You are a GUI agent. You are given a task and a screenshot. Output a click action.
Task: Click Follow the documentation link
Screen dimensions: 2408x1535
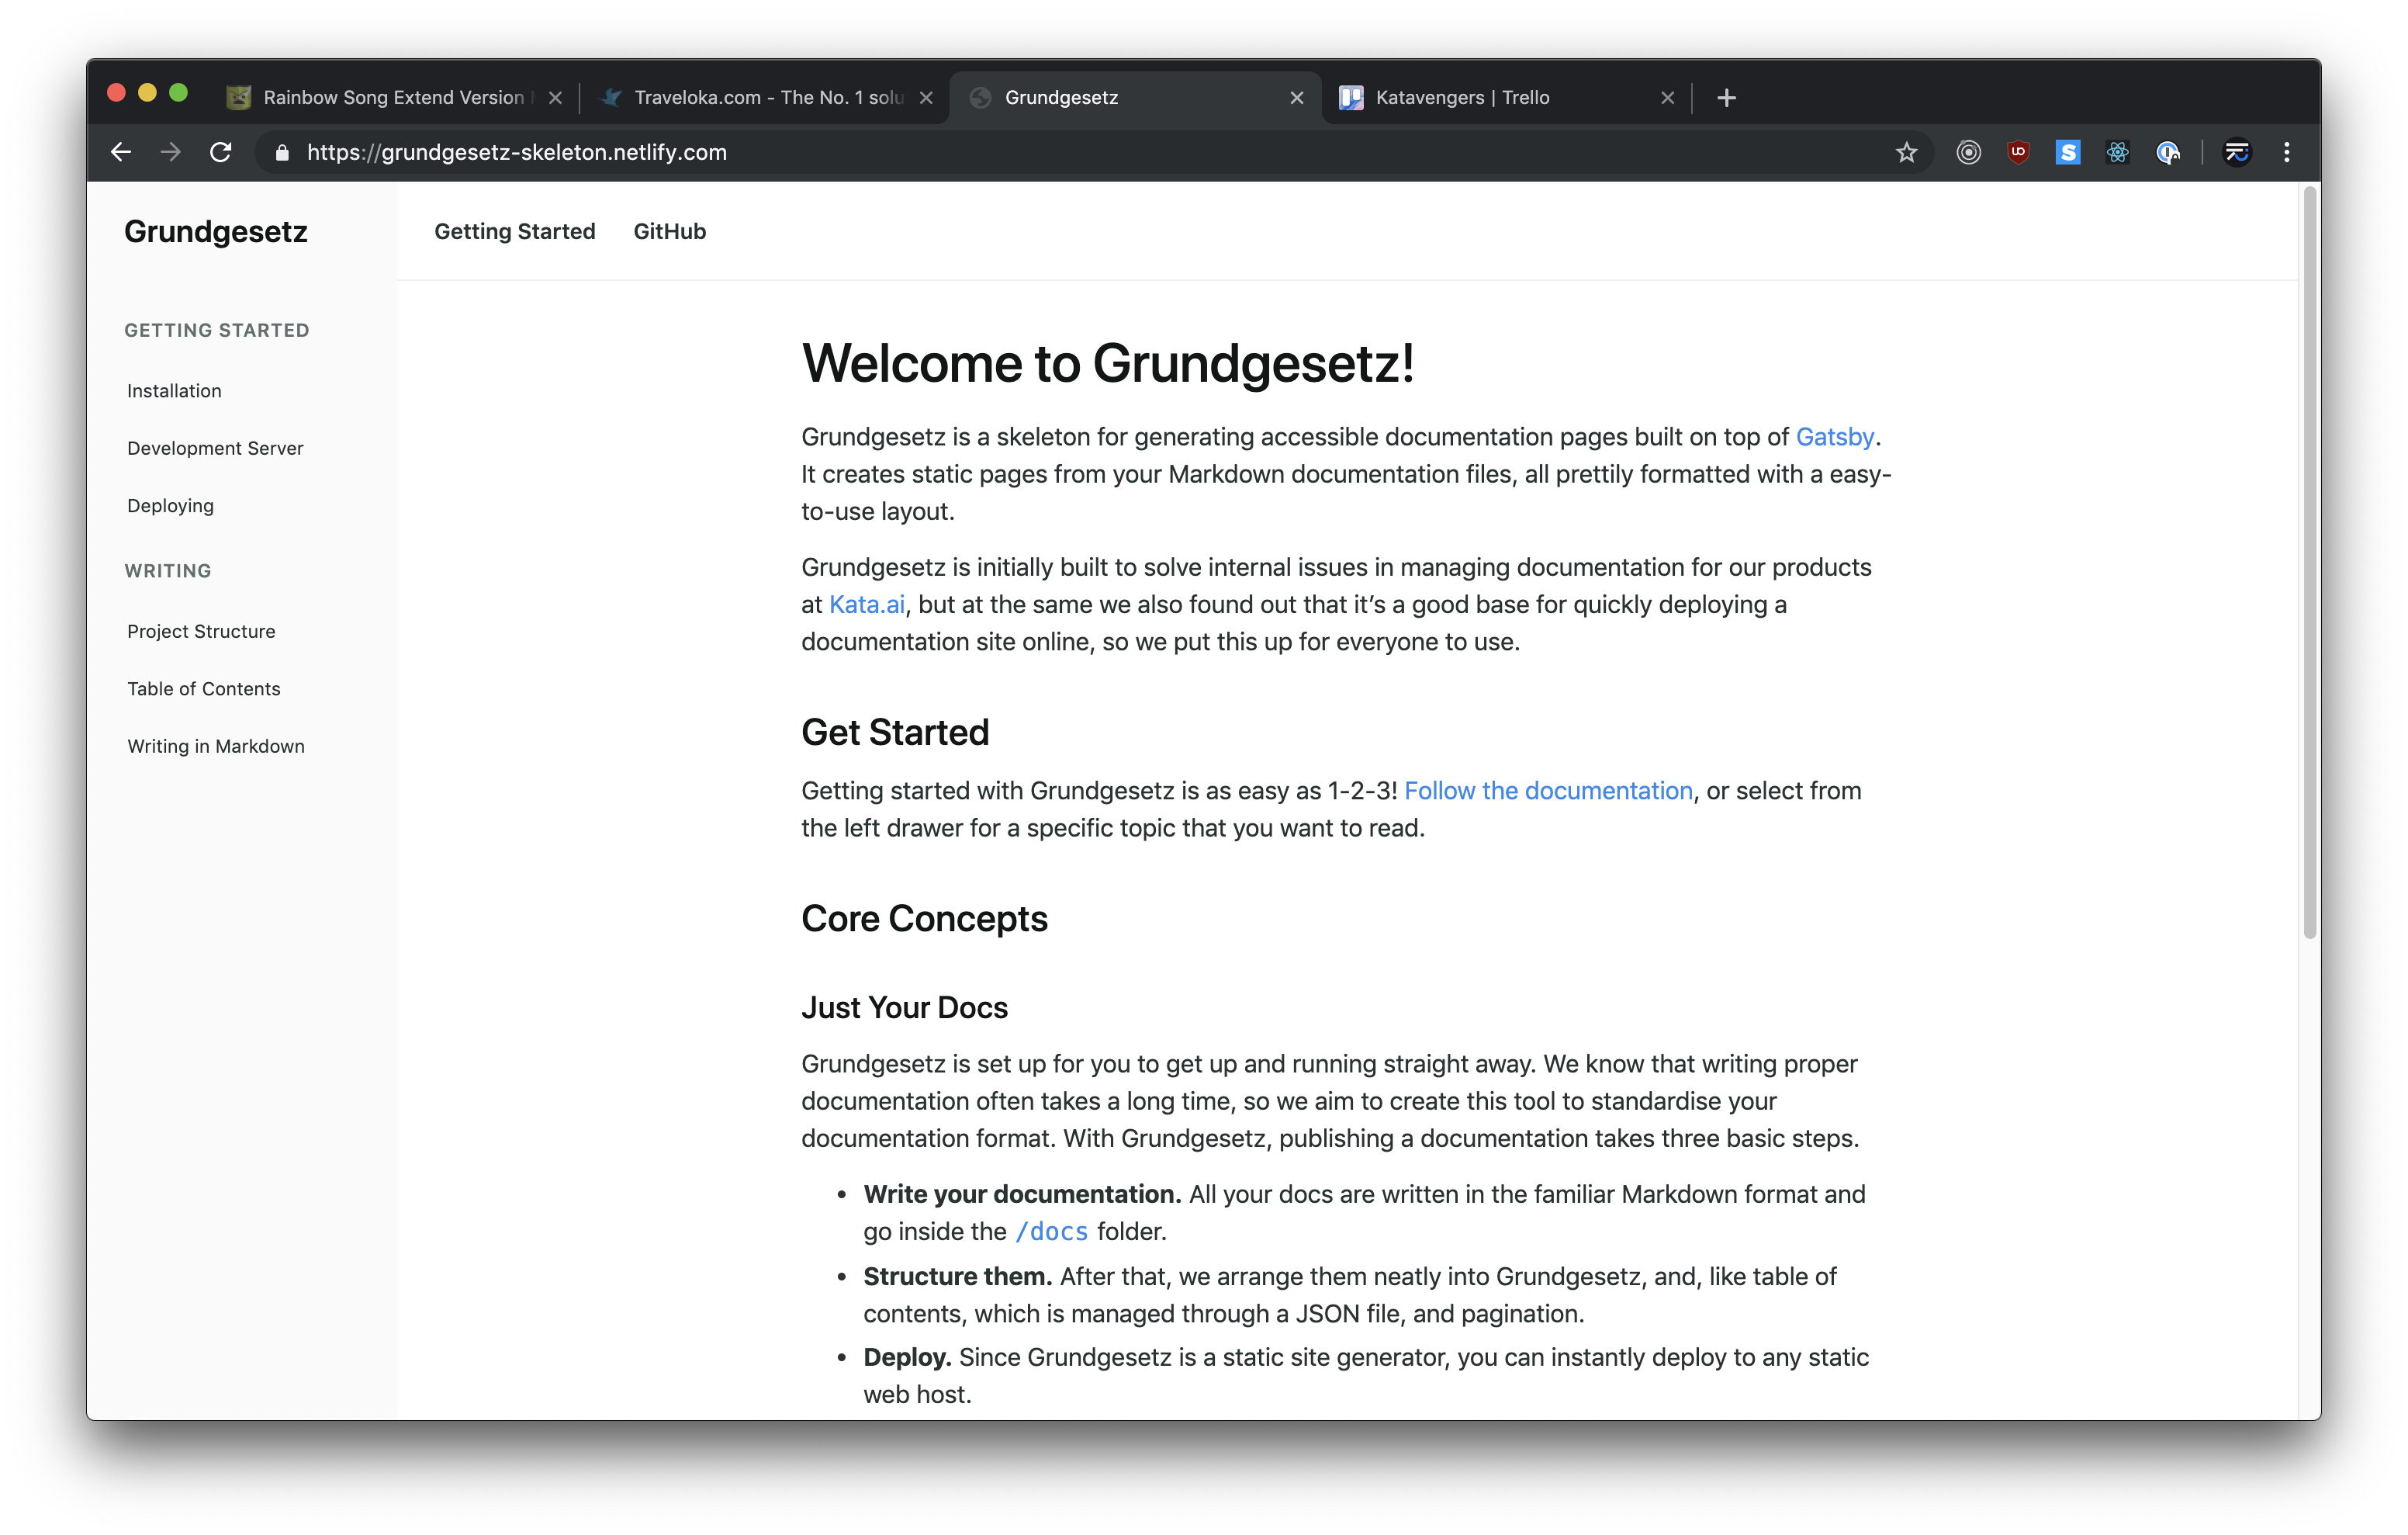point(1548,791)
